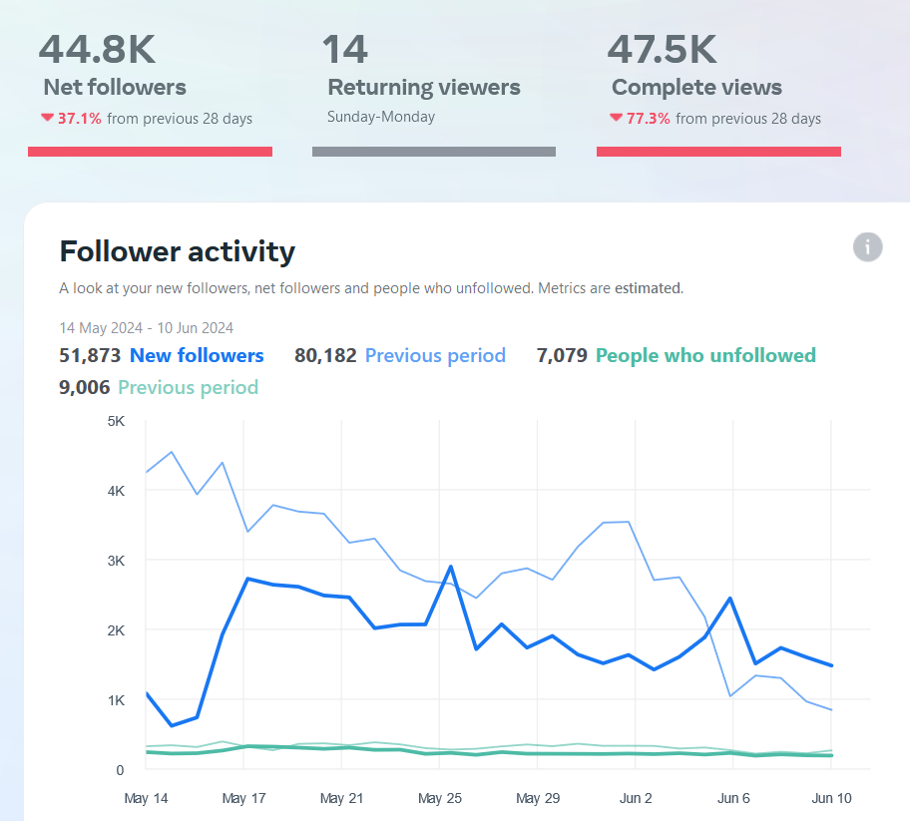Switch to the Returning viewers tab
The image size is (910, 821).
(424, 88)
